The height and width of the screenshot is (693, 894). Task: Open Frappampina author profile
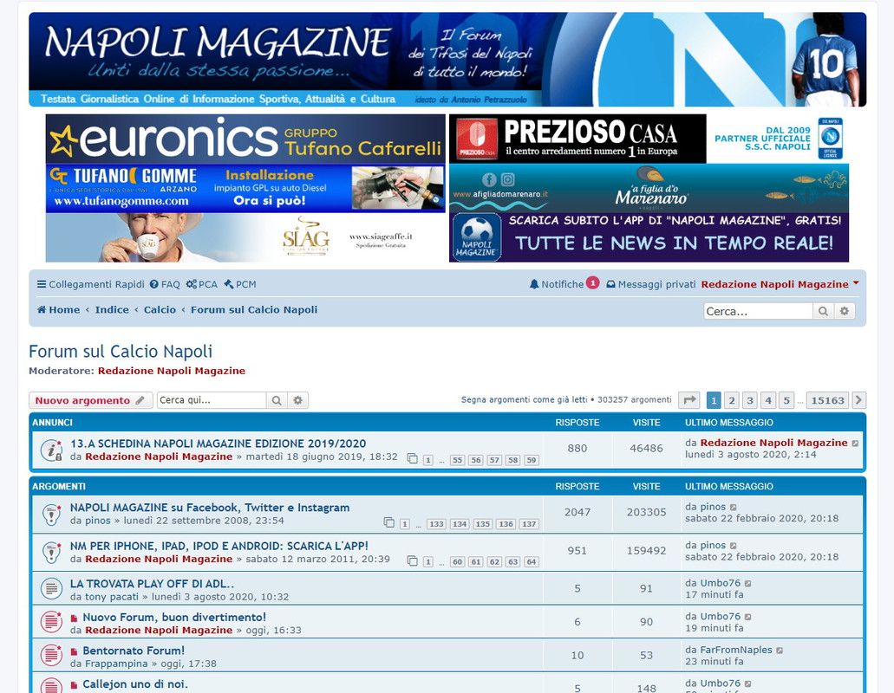(x=116, y=664)
